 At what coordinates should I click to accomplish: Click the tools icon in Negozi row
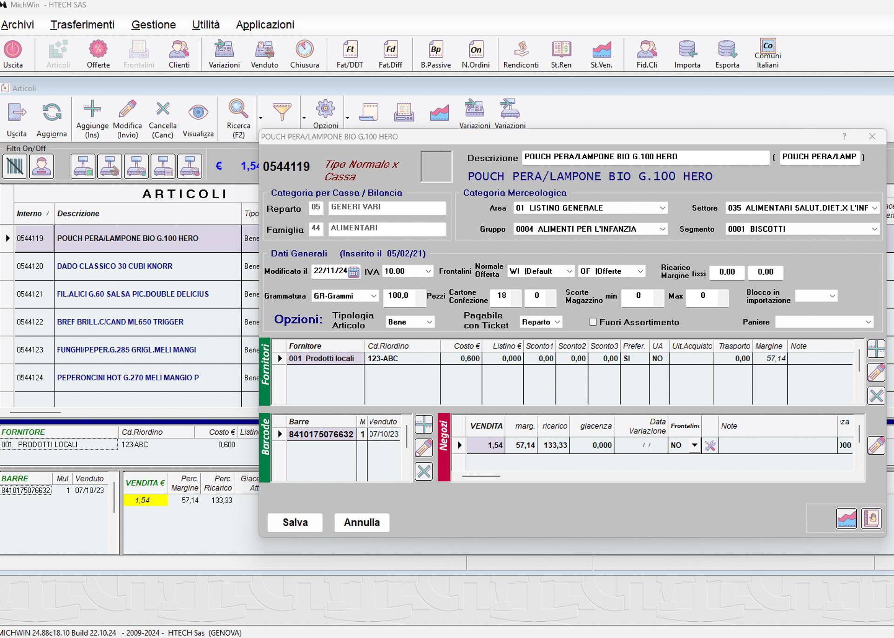(x=710, y=445)
